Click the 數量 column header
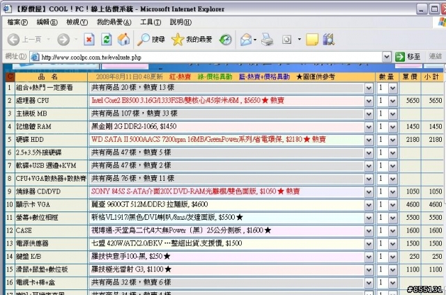Screen dimensions: 446x295 tap(387, 77)
